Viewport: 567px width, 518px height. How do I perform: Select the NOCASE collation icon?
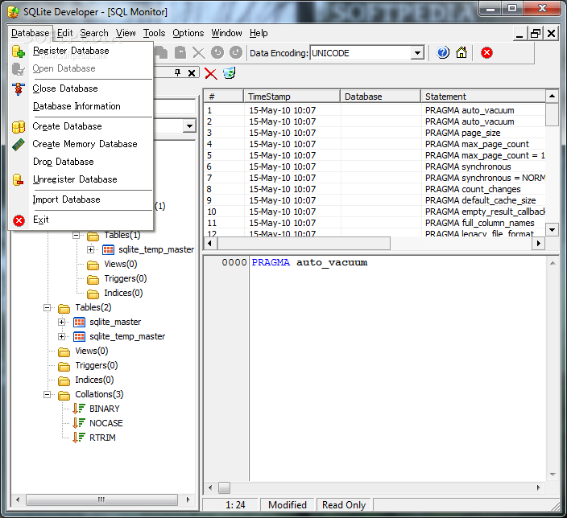click(x=78, y=423)
